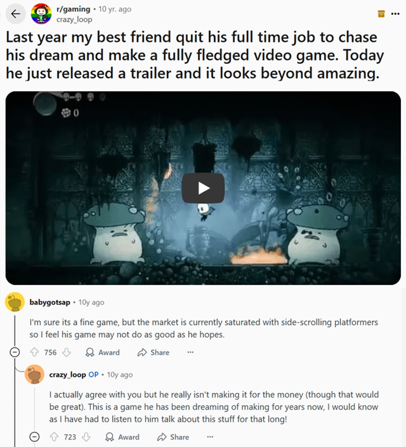Collapse babygotsap's comment thread
This screenshot has height=447, width=406.
point(15,352)
